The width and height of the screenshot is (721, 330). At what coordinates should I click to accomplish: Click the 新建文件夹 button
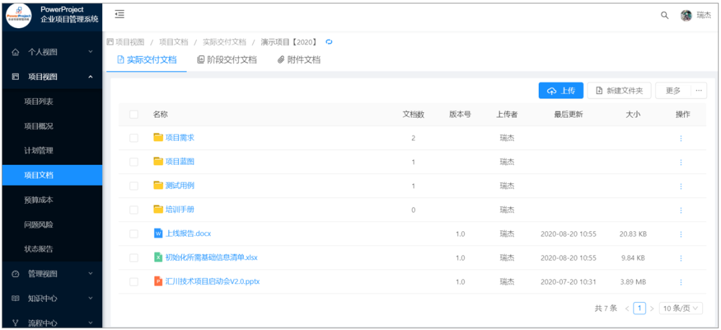[x=620, y=91]
